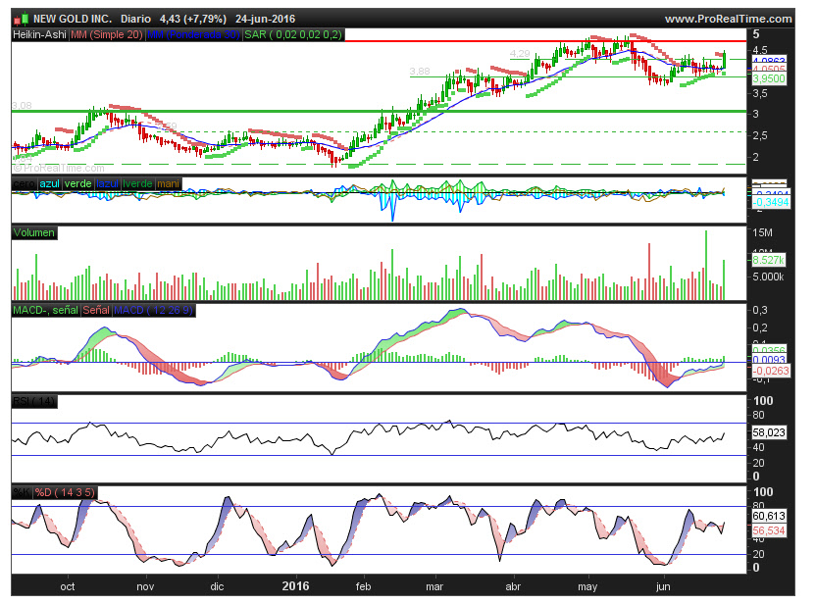816x604 pixels.
Task: Click the blue 0,0093 MACD value tag
Action: coord(769,360)
